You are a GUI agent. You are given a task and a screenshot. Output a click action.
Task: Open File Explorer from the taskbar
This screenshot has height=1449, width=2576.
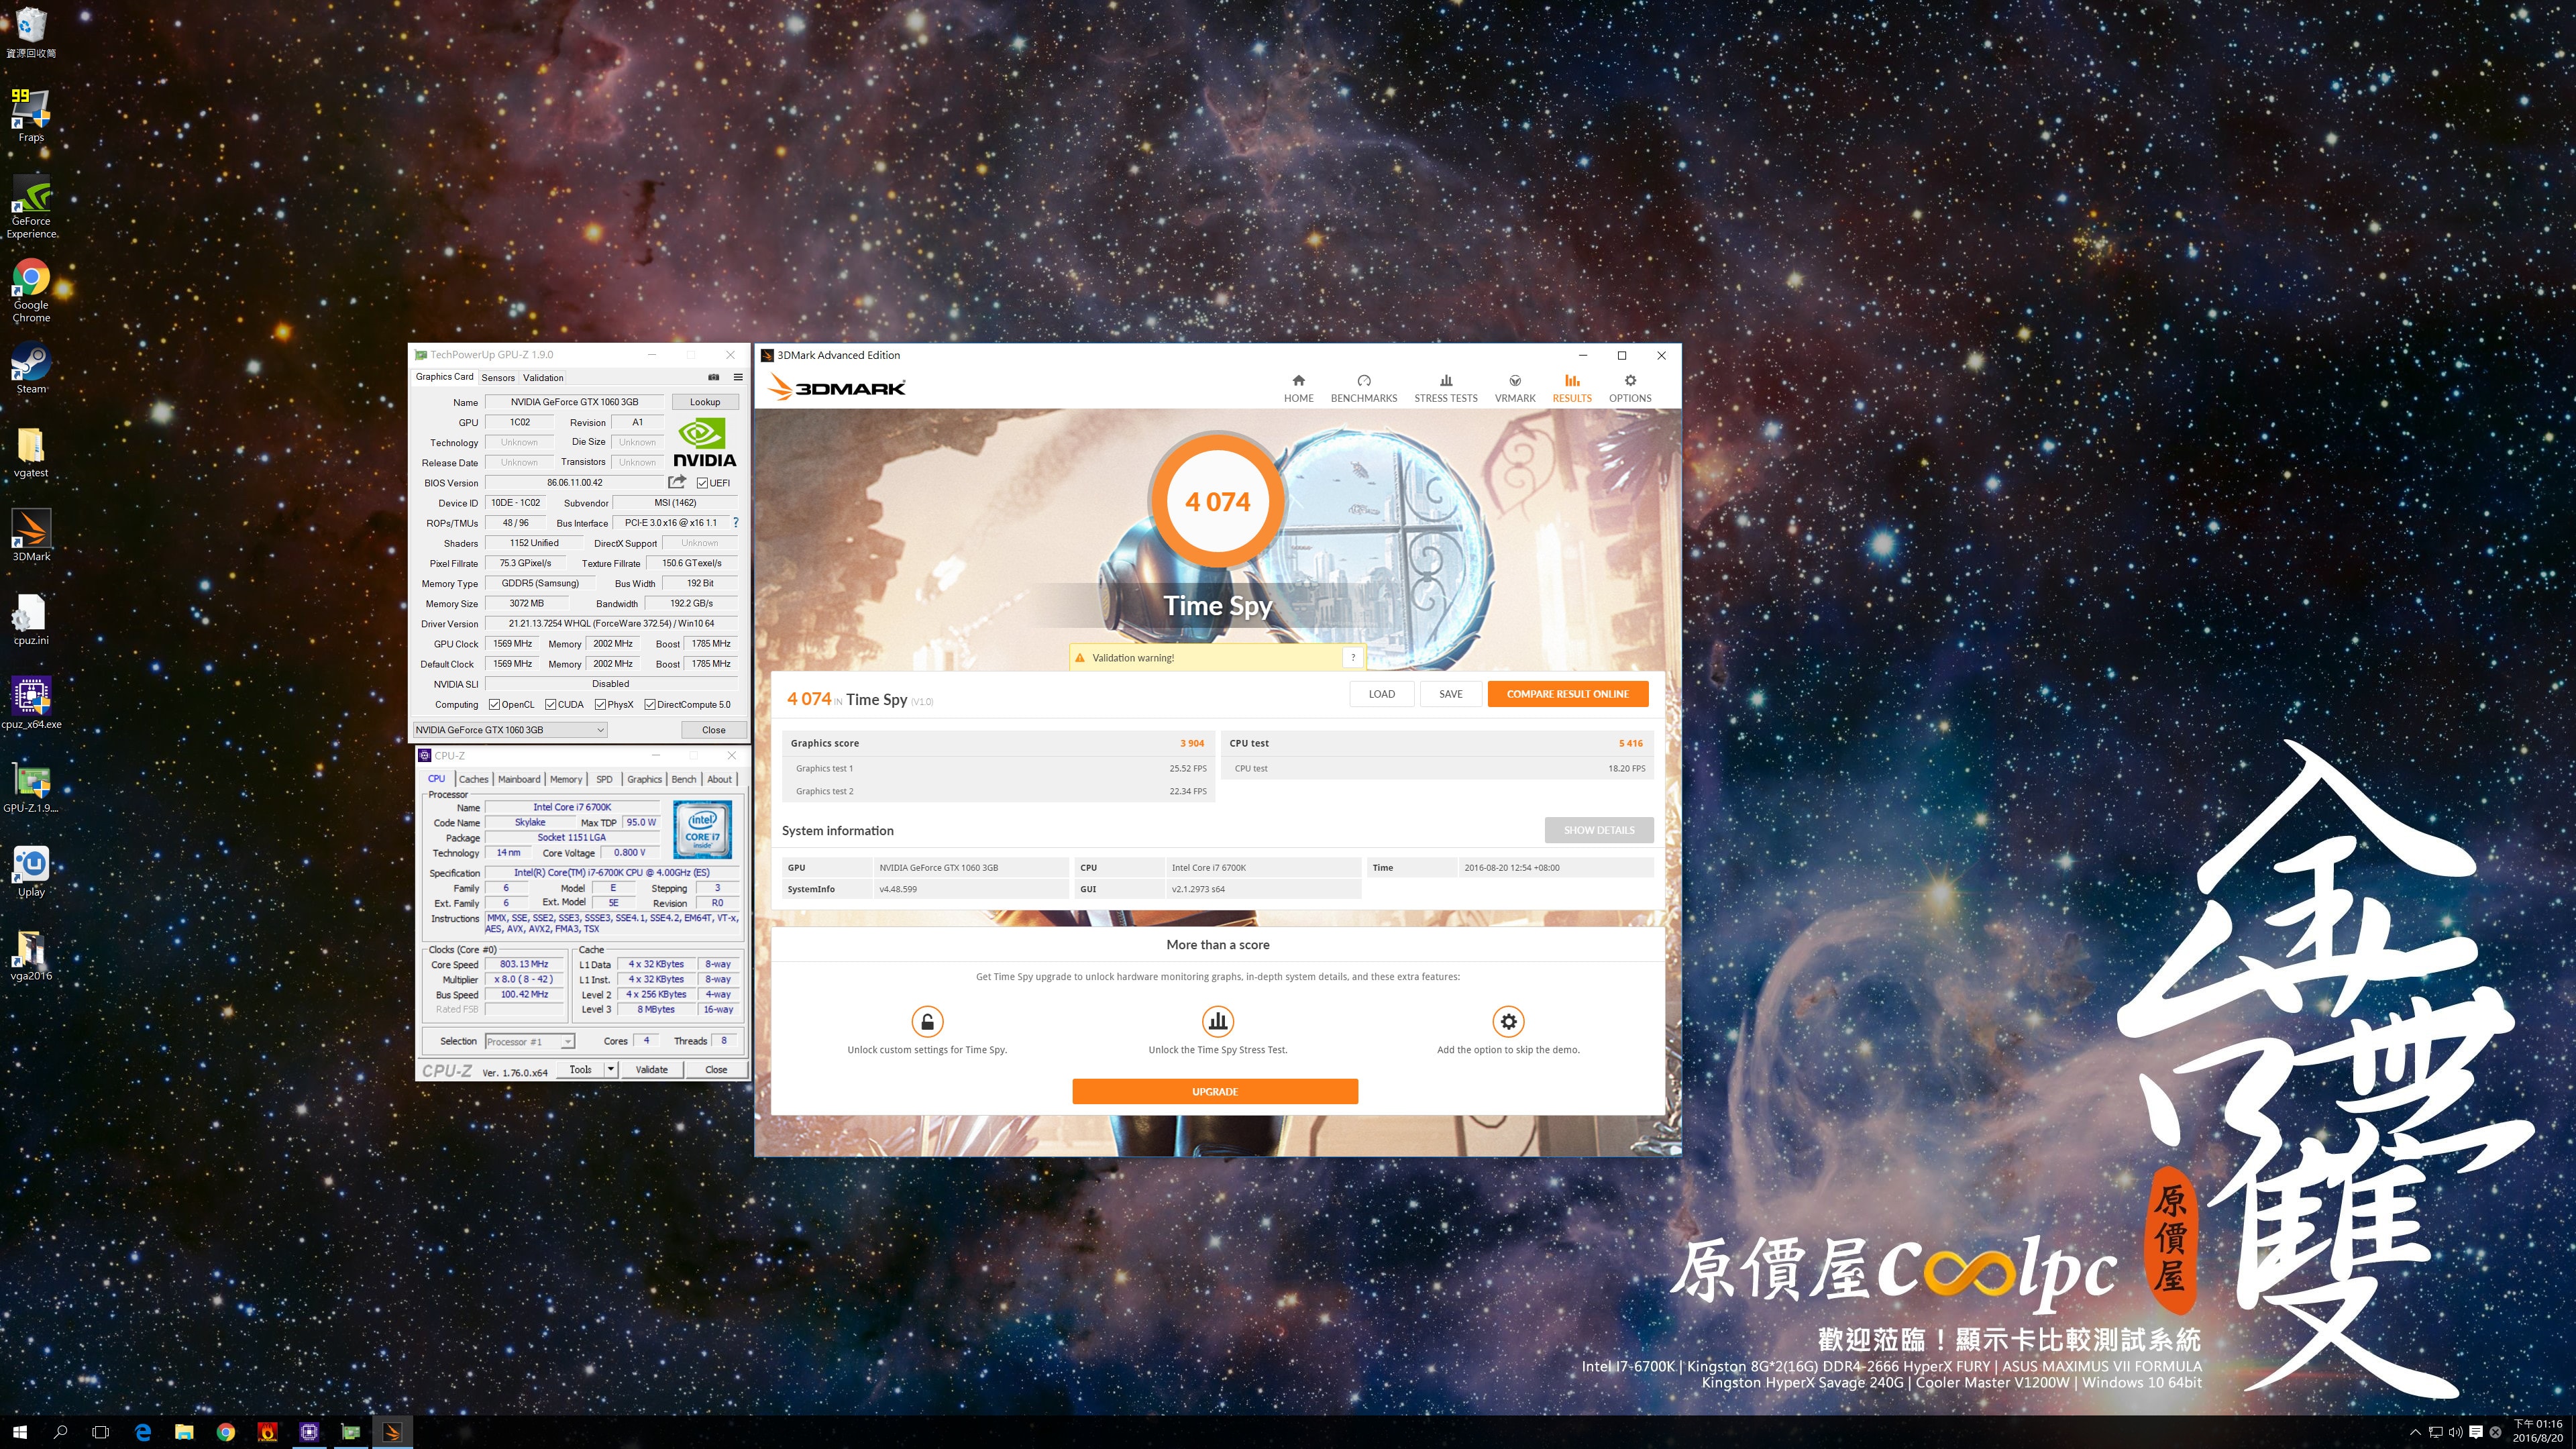[x=184, y=1432]
